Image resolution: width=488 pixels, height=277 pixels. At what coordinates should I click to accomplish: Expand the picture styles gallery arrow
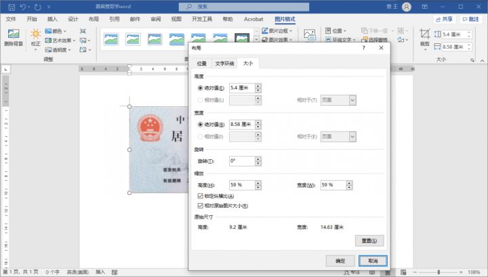256,39
